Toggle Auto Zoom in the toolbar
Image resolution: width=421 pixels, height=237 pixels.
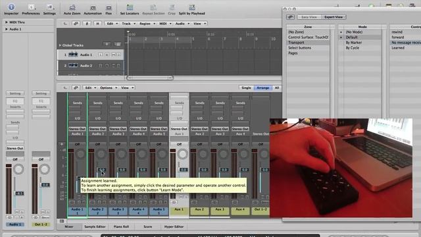click(x=72, y=9)
